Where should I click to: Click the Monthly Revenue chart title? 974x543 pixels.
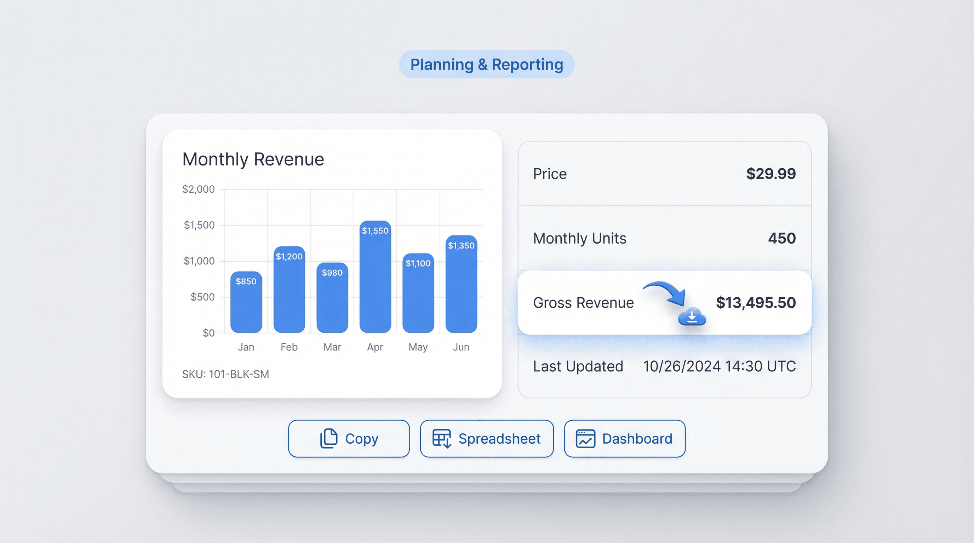pyautogui.click(x=253, y=159)
